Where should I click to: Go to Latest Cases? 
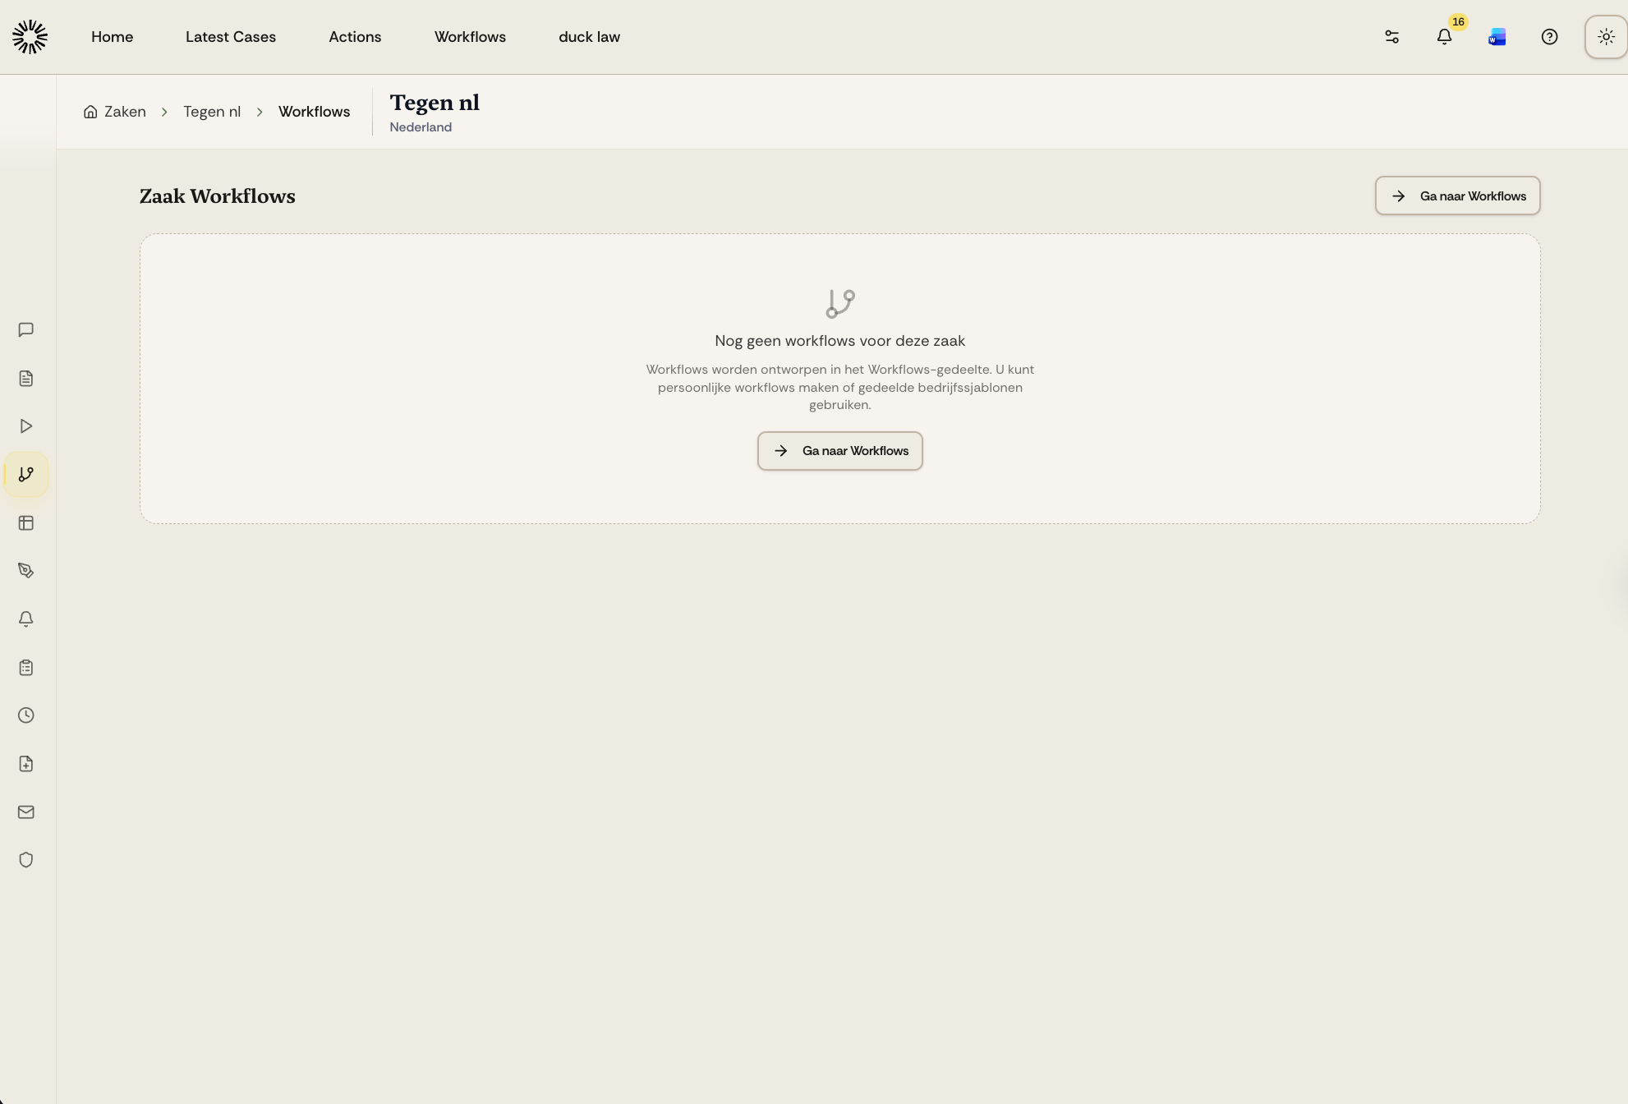click(x=231, y=37)
